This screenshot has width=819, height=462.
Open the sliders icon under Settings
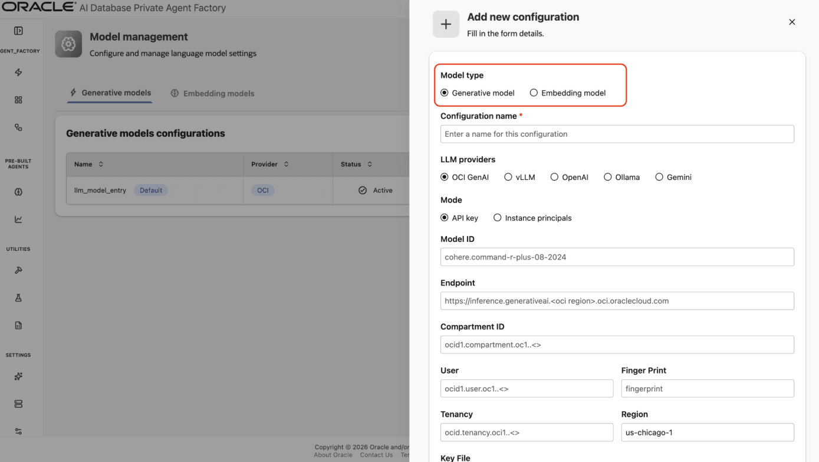[x=18, y=431]
